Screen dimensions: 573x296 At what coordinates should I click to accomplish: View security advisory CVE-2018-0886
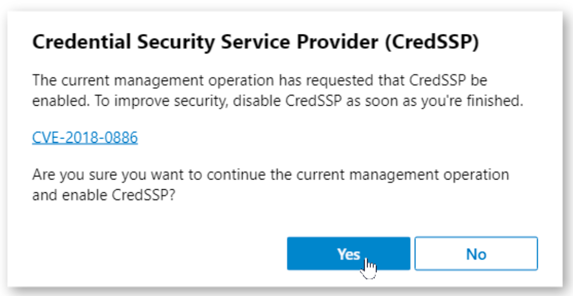85,138
